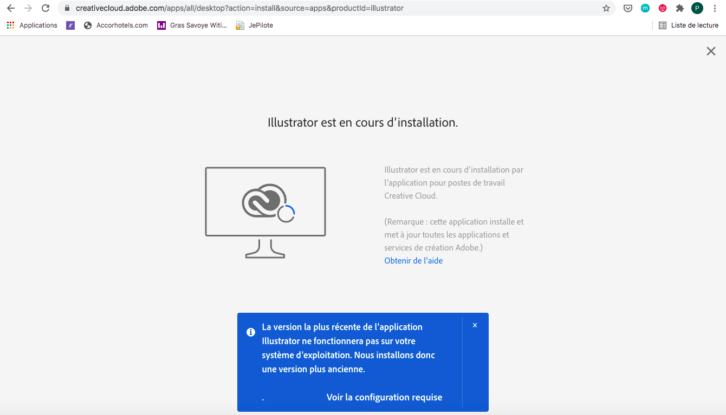Dismiss the blue notification banner
The height and width of the screenshot is (415, 726).
(x=475, y=325)
